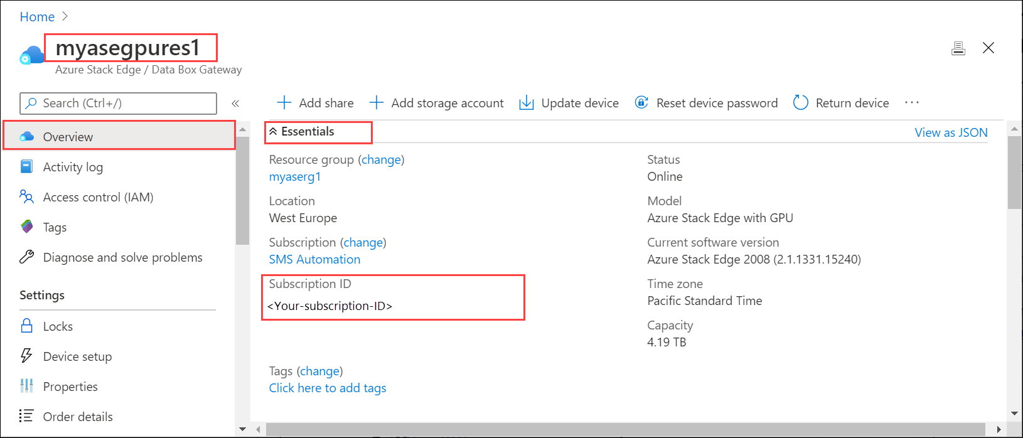Viewport: 1023px width, 438px height.
Task: Click the sidebar scrollbar up arrow
Action: pos(243,130)
